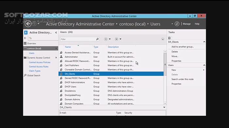Click the refresh icon in header
This screenshot has height=128, width=229.
tap(177, 24)
